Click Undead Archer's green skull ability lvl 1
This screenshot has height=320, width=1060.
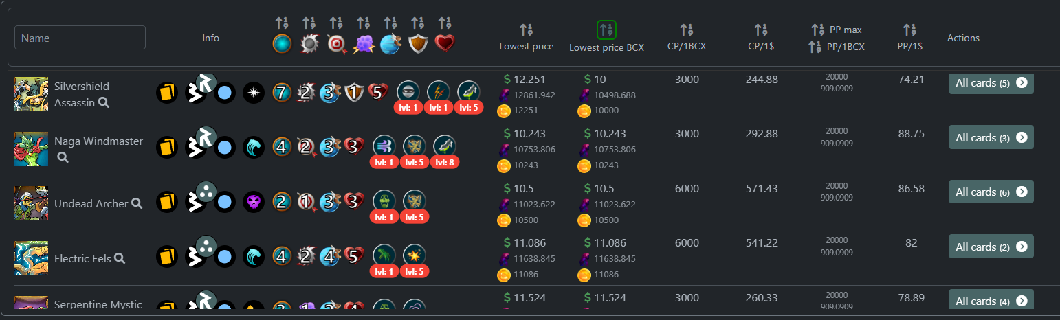(x=384, y=201)
